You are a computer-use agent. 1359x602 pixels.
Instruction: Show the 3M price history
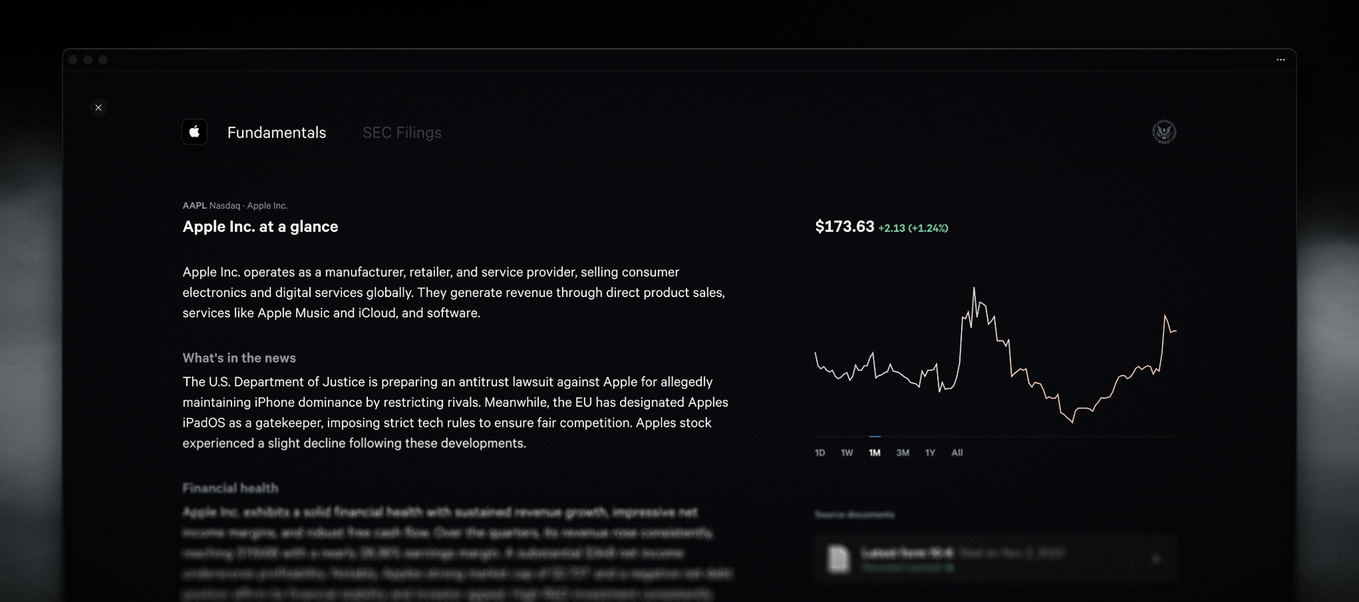tap(902, 453)
